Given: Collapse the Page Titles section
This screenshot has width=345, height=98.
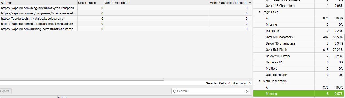Looking at the screenshot, I should [x=260, y=12].
